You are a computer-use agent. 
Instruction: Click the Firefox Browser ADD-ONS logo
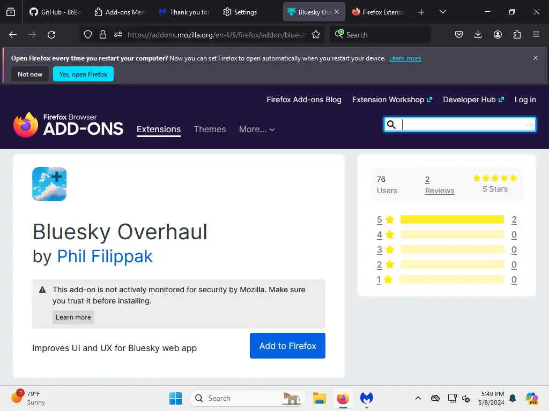pyautogui.click(x=68, y=125)
